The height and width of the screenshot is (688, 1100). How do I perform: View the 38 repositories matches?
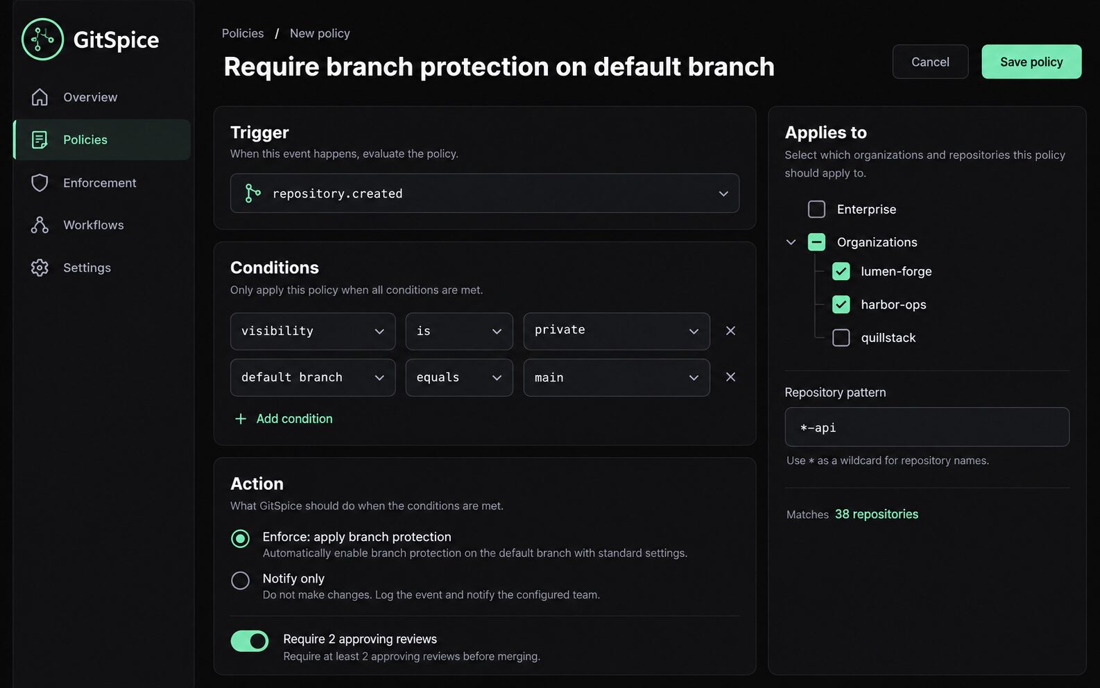tap(877, 514)
